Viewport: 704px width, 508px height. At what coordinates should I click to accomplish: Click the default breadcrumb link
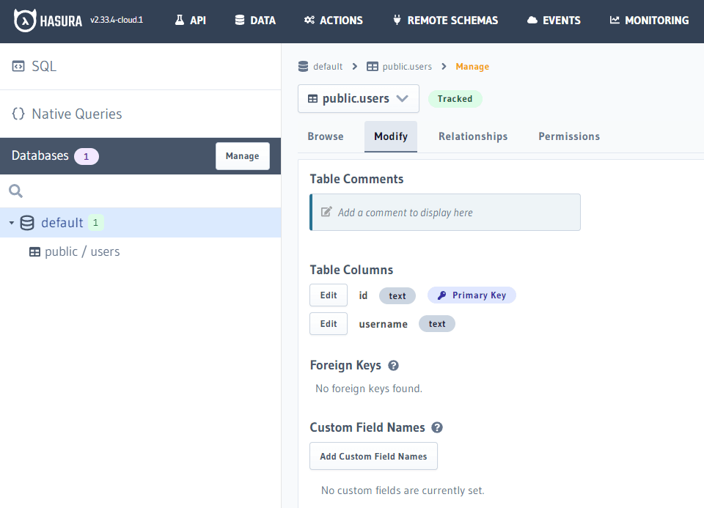pos(328,67)
